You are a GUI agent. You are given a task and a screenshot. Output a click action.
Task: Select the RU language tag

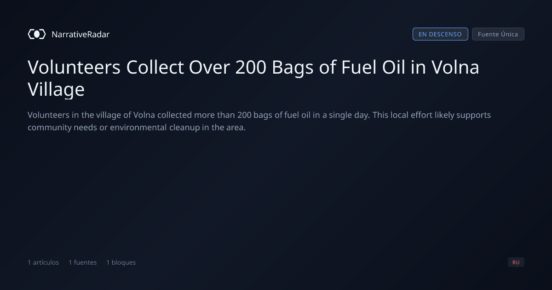click(516, 262)
